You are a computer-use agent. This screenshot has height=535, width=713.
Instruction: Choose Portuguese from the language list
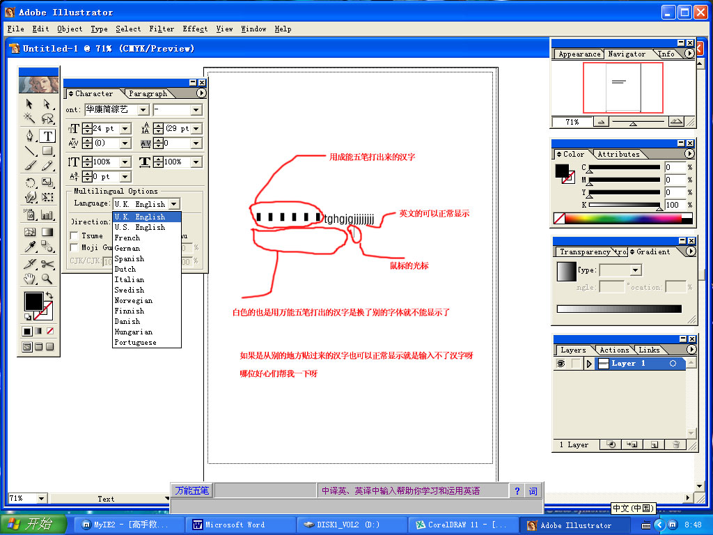pyautogui.click(x=146, y=343)
